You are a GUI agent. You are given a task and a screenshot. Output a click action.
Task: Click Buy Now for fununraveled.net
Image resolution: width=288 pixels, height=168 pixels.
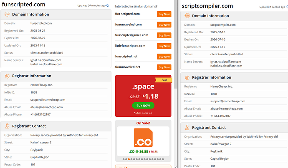pyautogui.click(x=164, y=67)
